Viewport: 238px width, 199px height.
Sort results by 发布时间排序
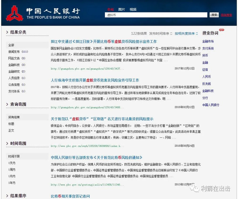click(160, 34)
